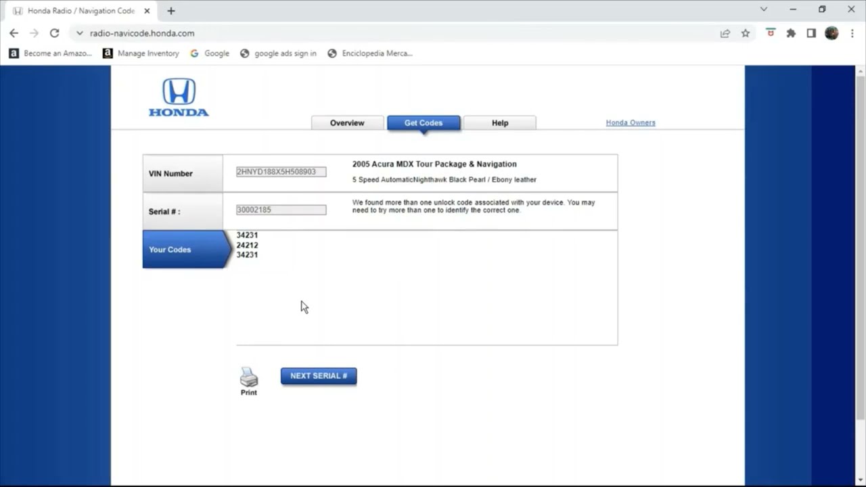Open tab search chevron in title bar
This screenshot has height=487, width=866.
point(764,9)
